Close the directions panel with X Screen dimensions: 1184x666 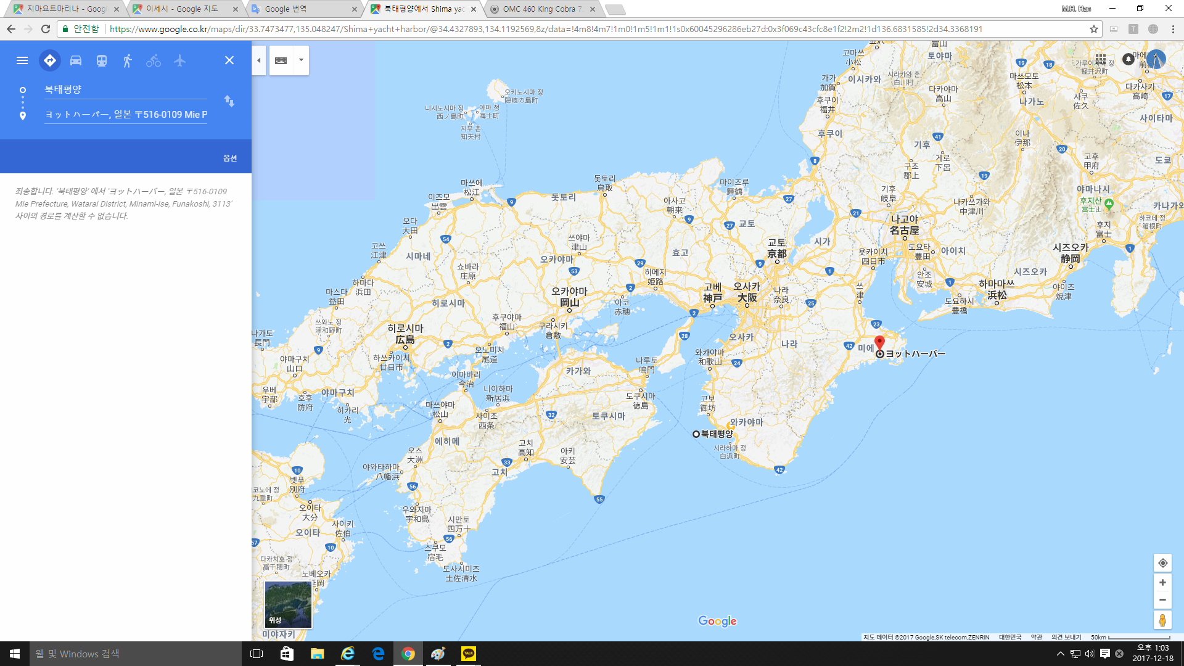(x=229, y=60)
